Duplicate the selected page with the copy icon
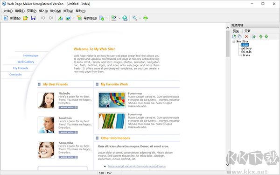 [240, 36]
